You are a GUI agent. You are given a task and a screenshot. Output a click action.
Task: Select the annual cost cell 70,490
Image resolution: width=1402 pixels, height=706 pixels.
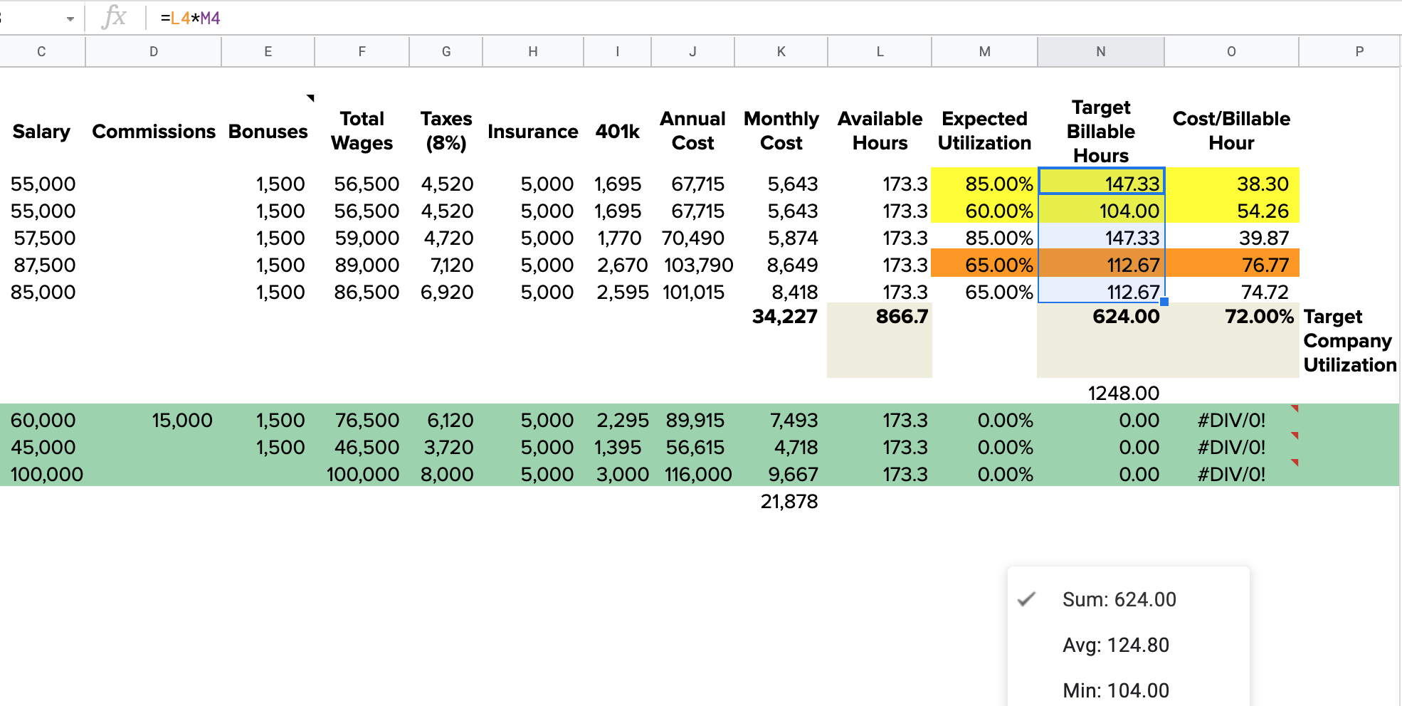click(693, 238)
